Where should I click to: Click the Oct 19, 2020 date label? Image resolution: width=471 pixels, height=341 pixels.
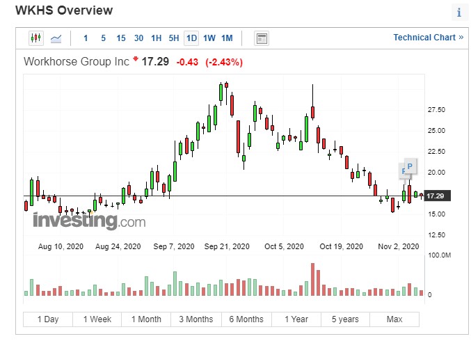[341, 246]
